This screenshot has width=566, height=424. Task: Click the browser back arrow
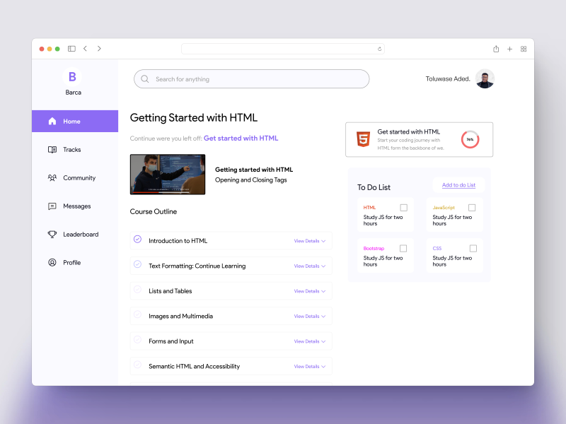click(86, 49)
